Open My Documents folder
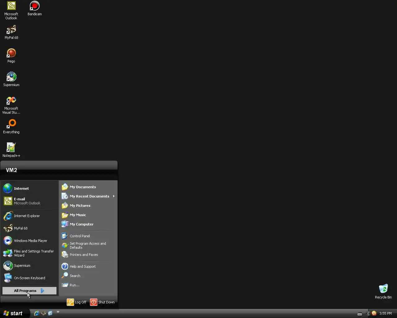Viewport: 397px width, 318px height. [88, 187]
